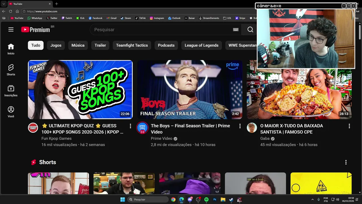This screenshot has height=204, width=362.
Task: Open The Boys Final Season Trailer title
Action: tap(190, 129)
